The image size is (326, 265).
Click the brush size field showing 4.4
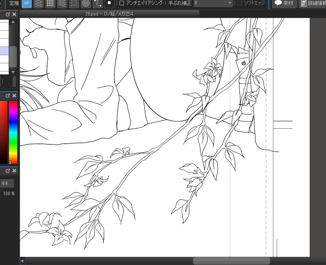pos(7,183)
